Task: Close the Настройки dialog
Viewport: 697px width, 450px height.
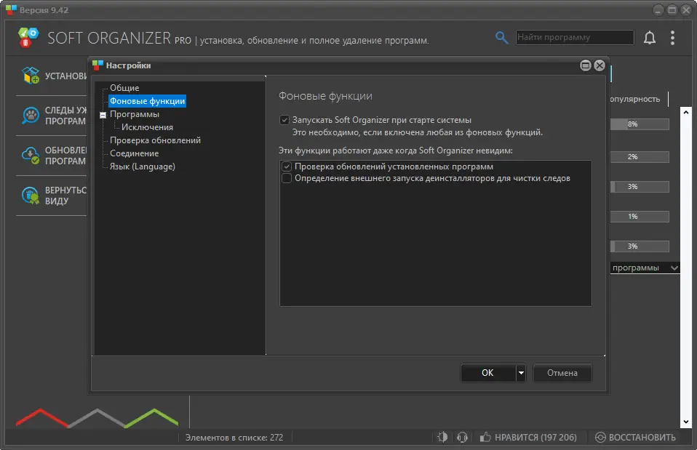Action: pos(600,65)
